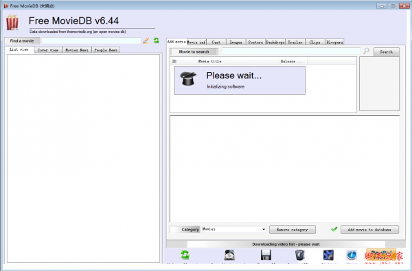
Task: Click the ID column header
Action: click(x=183, y=61)
